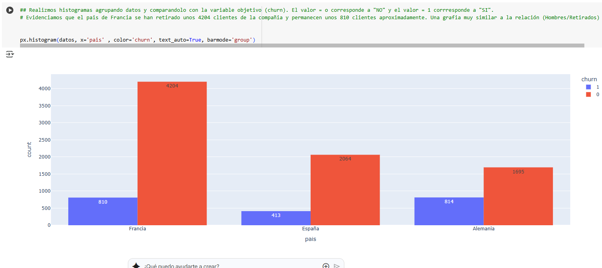Click the España blue bar labeled 413

pos(276,218)
